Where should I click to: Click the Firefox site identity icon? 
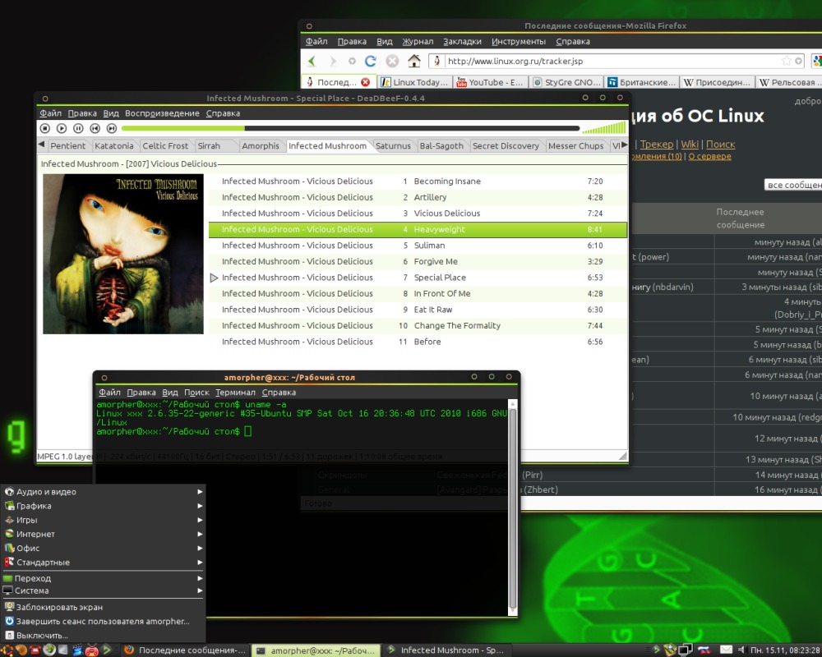pyautogui.click(x=436, y=61)
